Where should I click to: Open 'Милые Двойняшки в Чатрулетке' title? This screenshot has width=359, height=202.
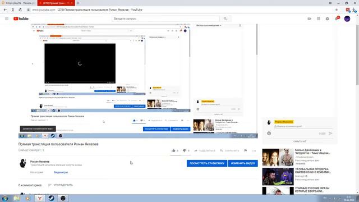coord(312,151)
